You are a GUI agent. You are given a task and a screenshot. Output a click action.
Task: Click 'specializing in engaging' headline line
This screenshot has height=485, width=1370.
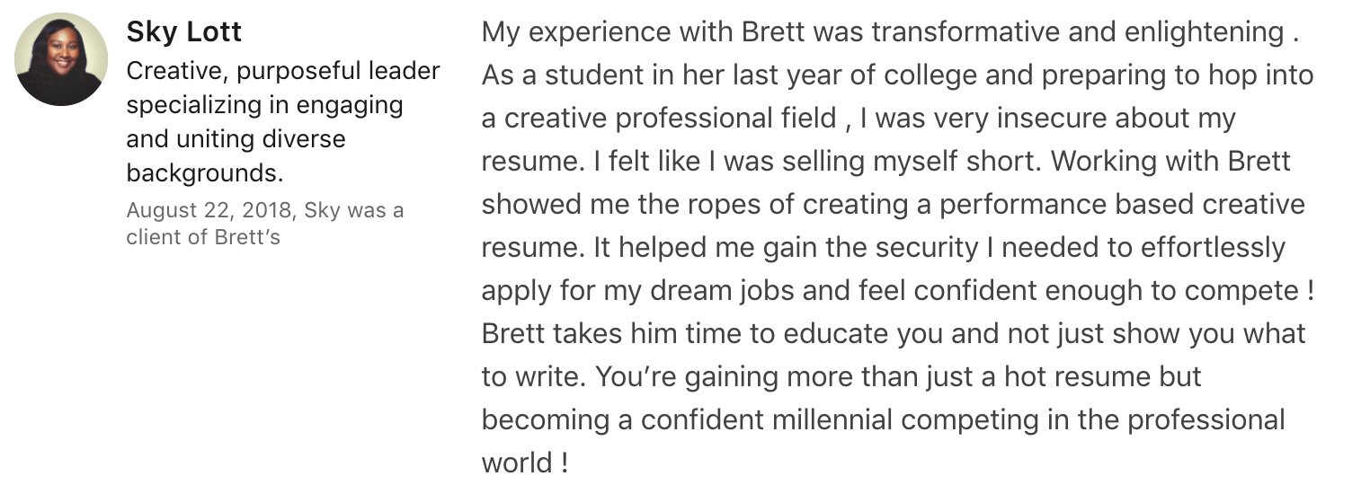click(264, 104)
